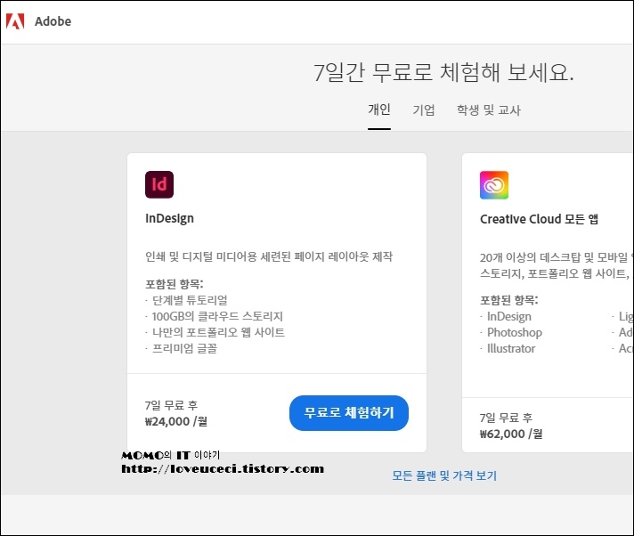Viewport: 634px width, 536px height.
Task: Click InDesign in Creative Cloud included list
Action: click(x=509, y=316)
